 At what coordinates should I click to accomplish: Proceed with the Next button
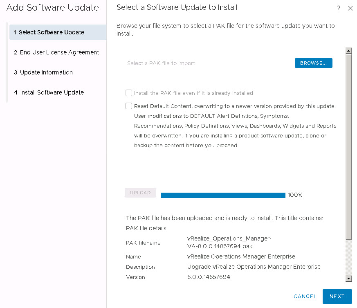pyautogui.click(x=337, y=297)
